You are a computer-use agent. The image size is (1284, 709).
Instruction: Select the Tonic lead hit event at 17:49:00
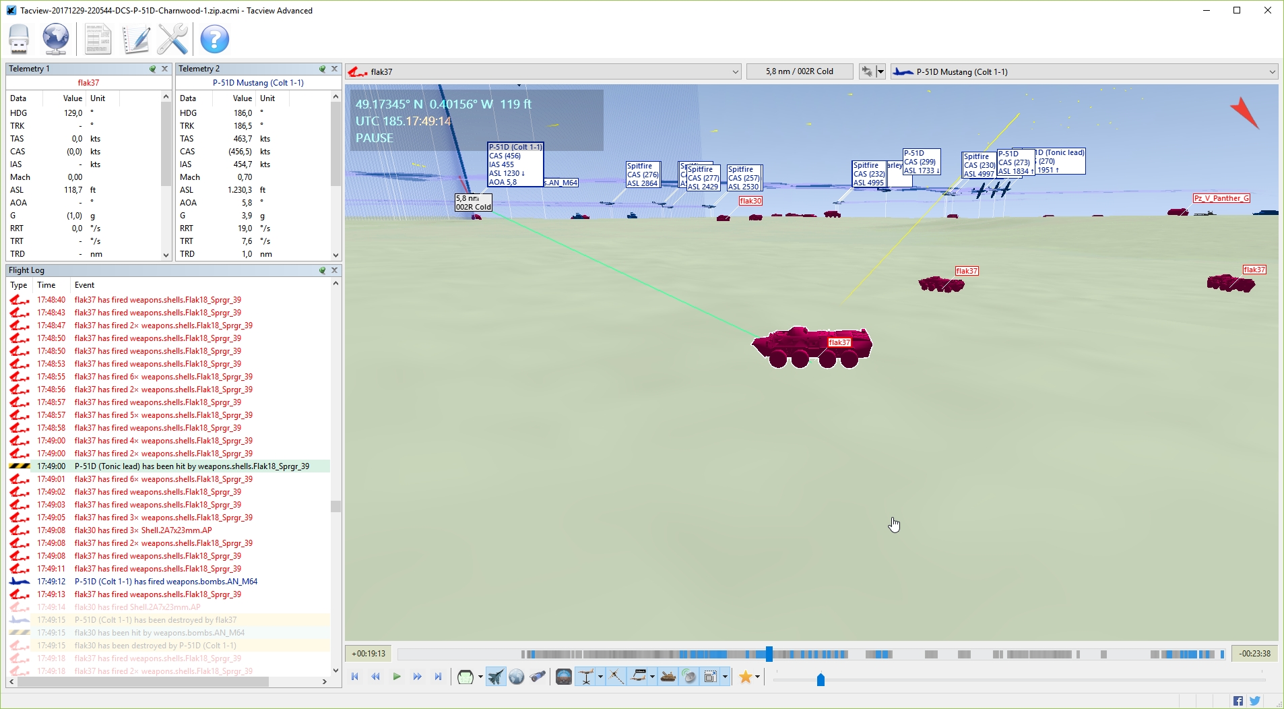(x=168, y=466)
